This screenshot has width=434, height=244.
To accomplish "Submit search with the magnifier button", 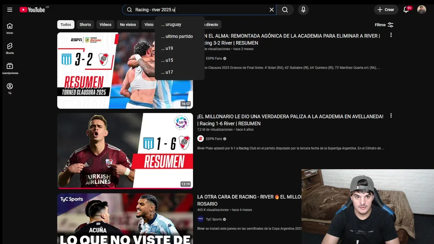I will 285,10.
